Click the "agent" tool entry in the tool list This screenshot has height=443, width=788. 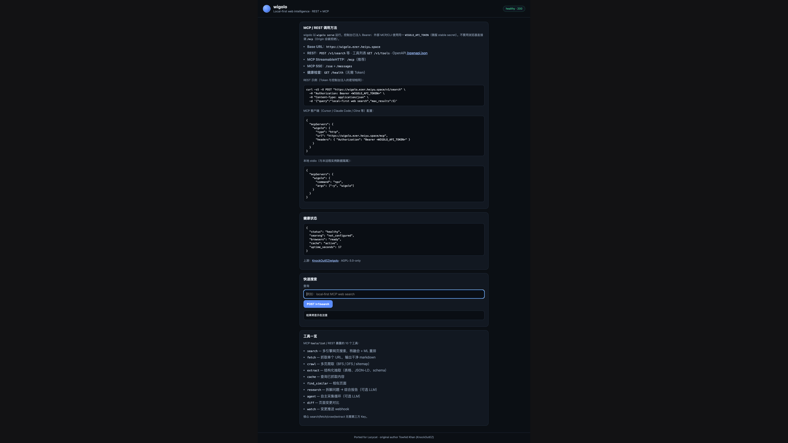(x=334, y=397)
